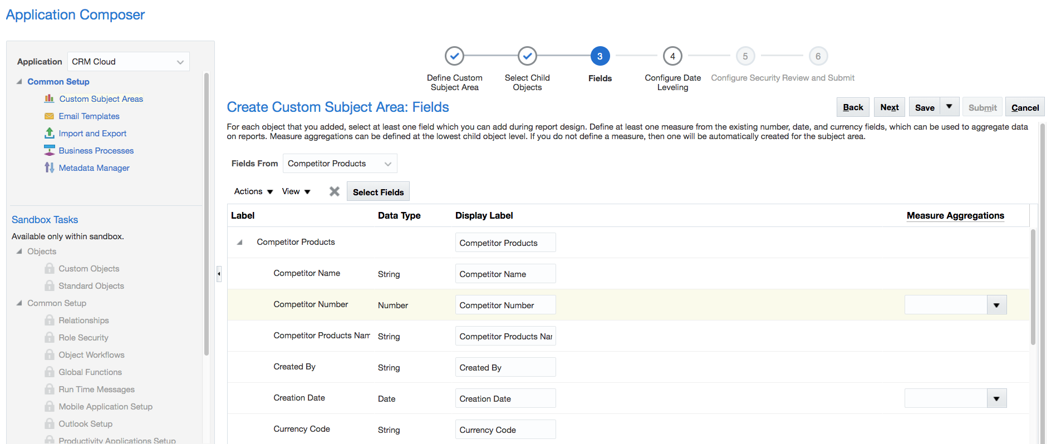This screenshot has width=1056, height=444.
Task: Collapse the Common Setup tree node
Action: [19, 82]
